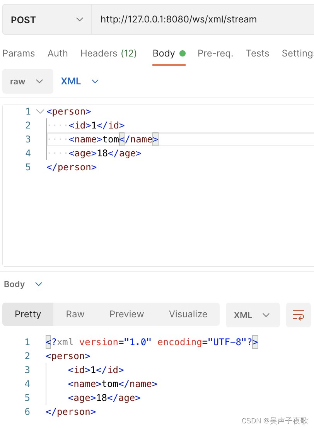The width and height of the screenshot is (314, 428).
Task: Switch to the Auth tab
Action: tap(58, 53)
